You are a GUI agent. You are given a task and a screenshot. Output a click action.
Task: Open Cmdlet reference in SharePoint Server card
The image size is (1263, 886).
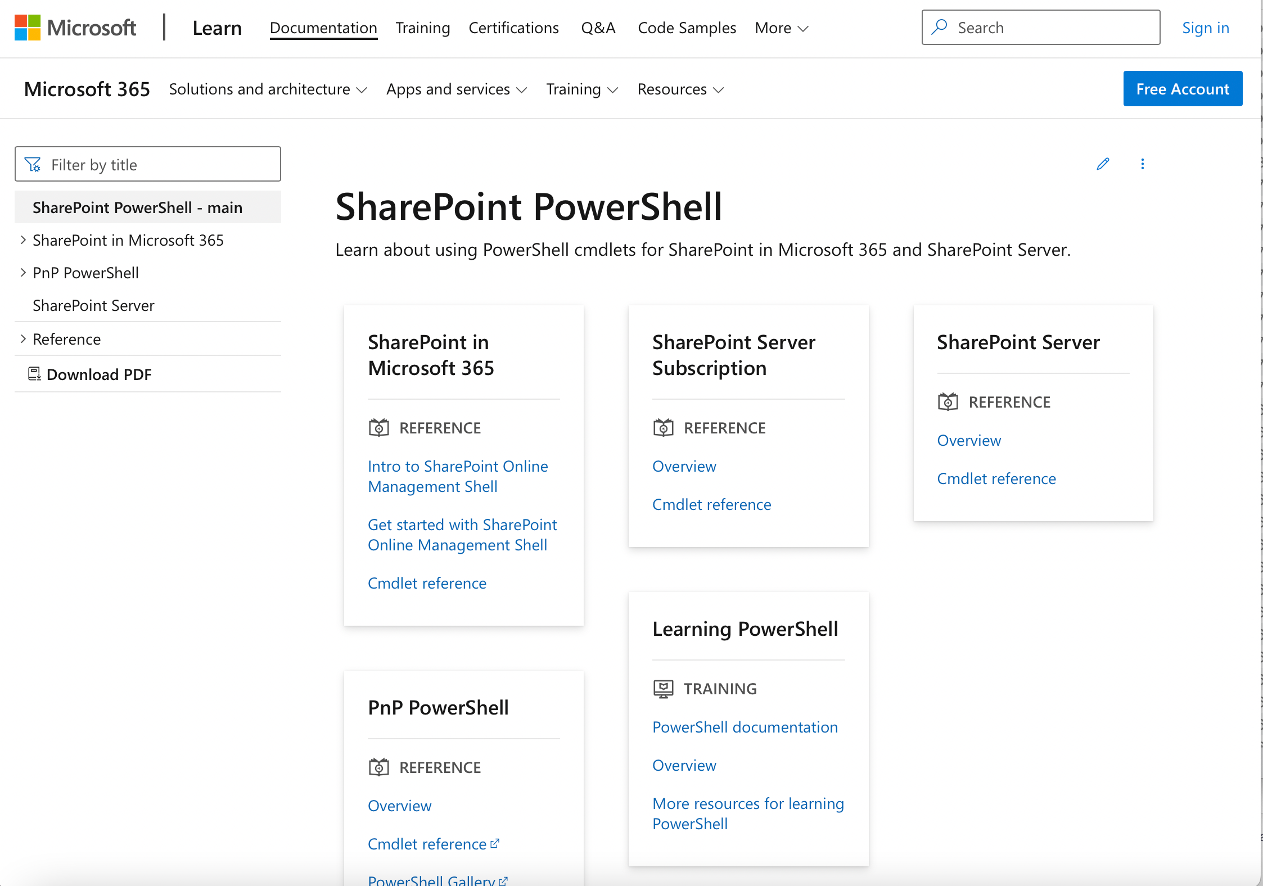coord(996,478)
